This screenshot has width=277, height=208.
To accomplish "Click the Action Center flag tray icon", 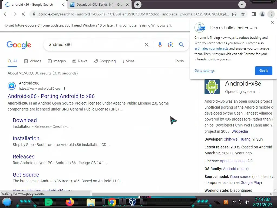I will click(234, 202).
